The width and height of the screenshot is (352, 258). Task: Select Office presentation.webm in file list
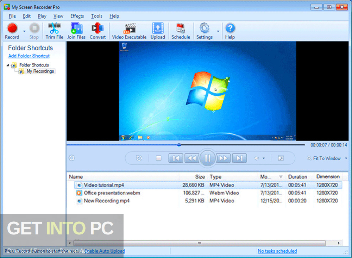pyautogui.click(x=208, y=193)
